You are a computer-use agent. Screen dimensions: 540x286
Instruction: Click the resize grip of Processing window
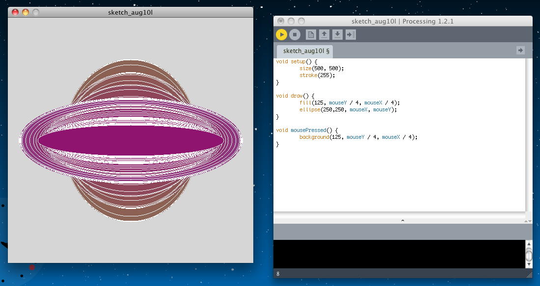click(529, 276)
